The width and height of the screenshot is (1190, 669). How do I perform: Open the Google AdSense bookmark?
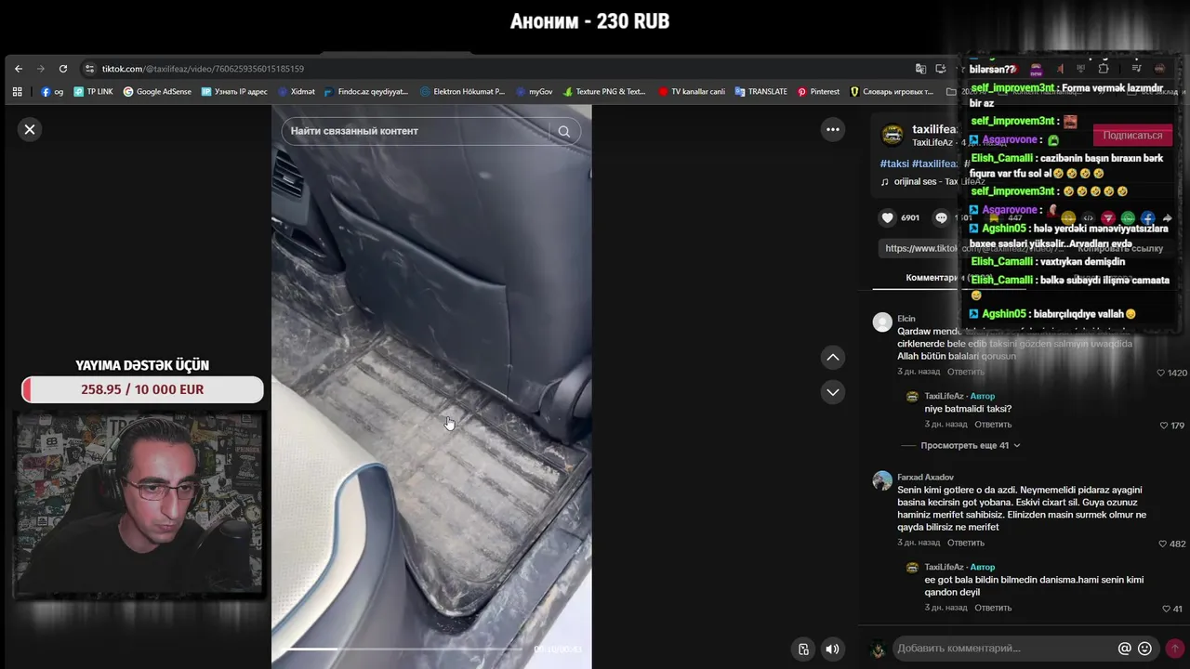[157, 92]
